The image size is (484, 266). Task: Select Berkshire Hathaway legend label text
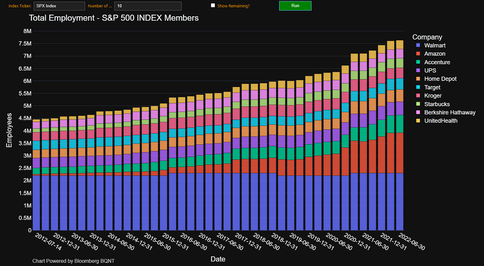coord(450,112)
